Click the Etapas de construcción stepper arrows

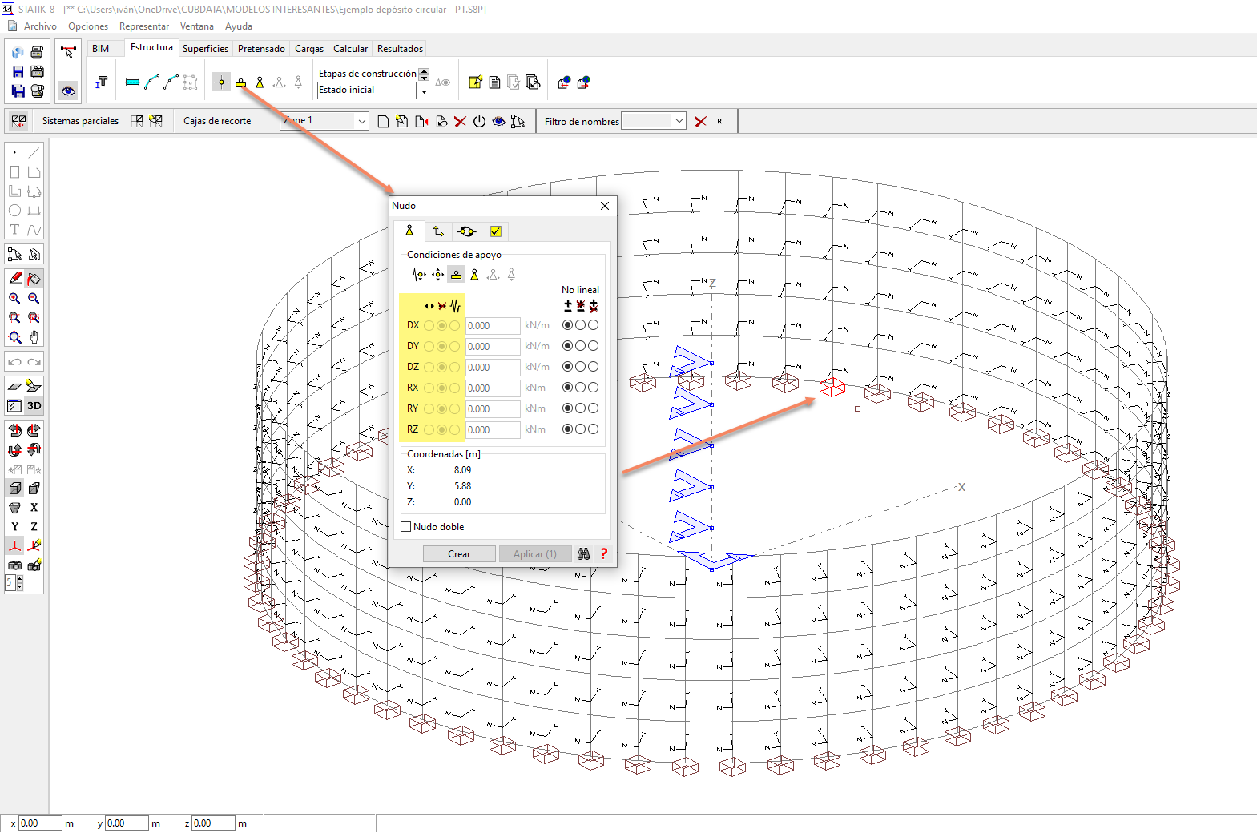point(424,74)
